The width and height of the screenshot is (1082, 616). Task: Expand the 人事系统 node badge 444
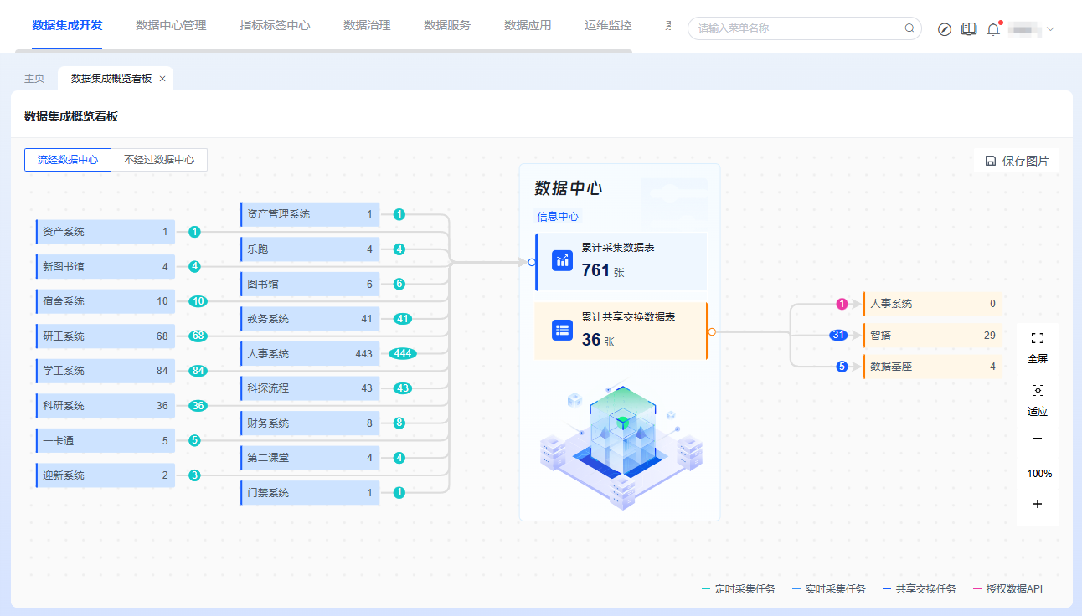(403, 353)
